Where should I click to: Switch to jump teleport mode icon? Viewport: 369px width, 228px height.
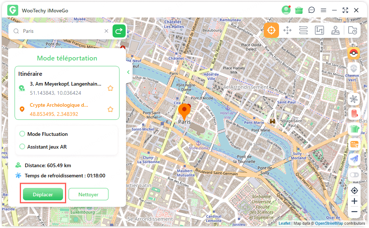287,30
